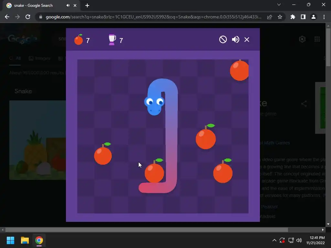Screen dimensions: 331x248
Task: Click the blue snake head
Action: click(154, 106)
